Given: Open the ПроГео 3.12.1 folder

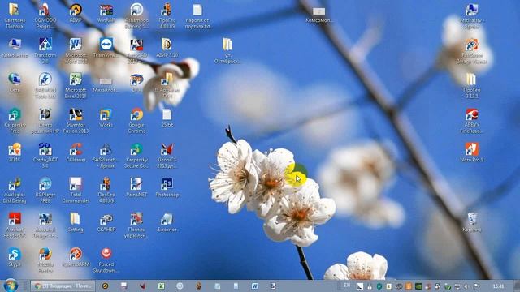Looking at the screenshot, I should point(471,86).
